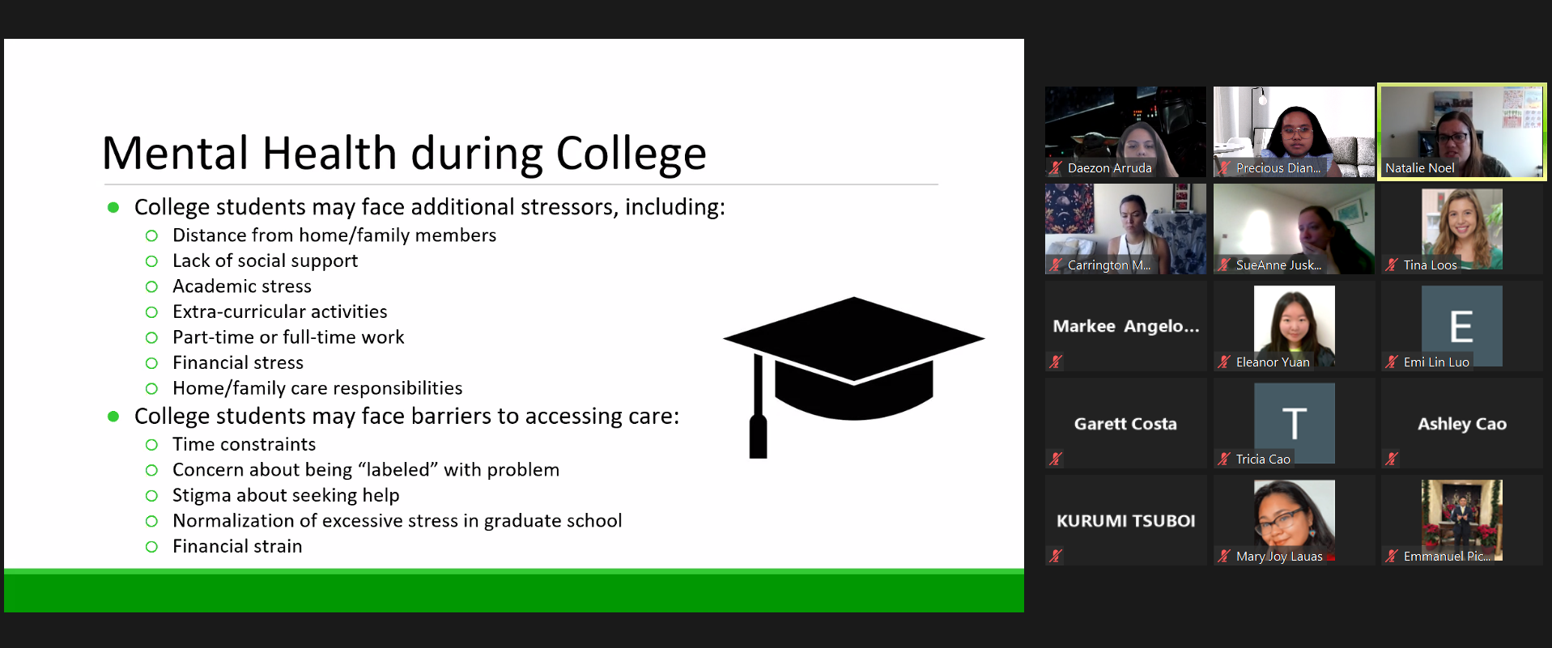Select Natalie Noel's active speaker video tile
The width and height of the screenshot is (1552, 648).
[x=1462, y=131]
